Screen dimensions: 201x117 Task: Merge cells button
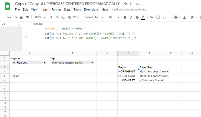pyautogui.click(x=164, y=17)
